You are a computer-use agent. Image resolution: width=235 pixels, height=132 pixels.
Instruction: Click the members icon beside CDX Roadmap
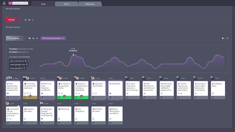(34, 38)
